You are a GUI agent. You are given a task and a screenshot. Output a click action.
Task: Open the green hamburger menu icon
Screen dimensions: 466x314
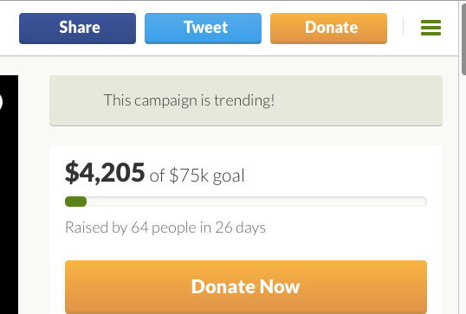point(430,28)
